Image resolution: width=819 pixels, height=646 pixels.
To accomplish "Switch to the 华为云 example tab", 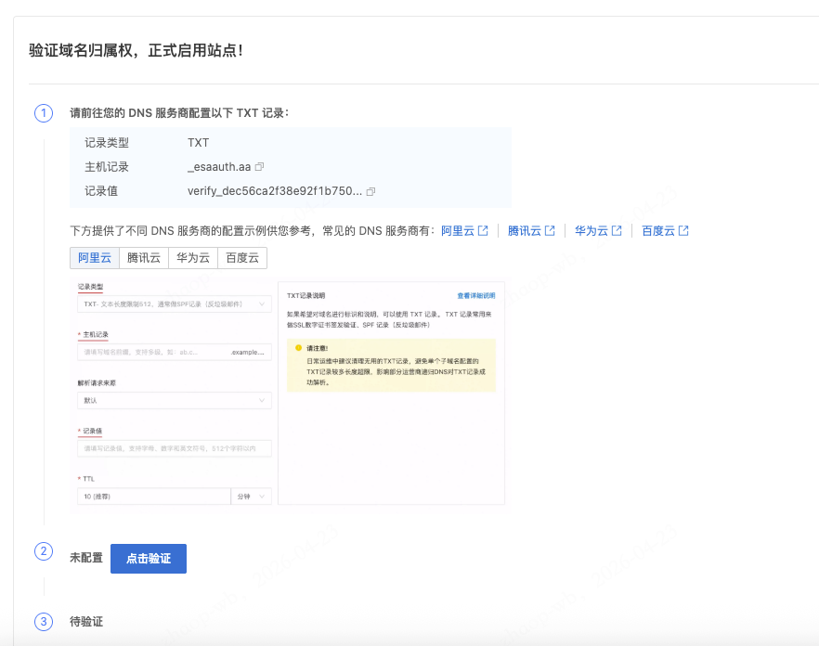I will point(193,258).
